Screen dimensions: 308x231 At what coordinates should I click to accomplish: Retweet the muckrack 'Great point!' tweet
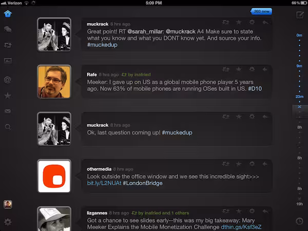pyautogui.click(x=226, y=23)
